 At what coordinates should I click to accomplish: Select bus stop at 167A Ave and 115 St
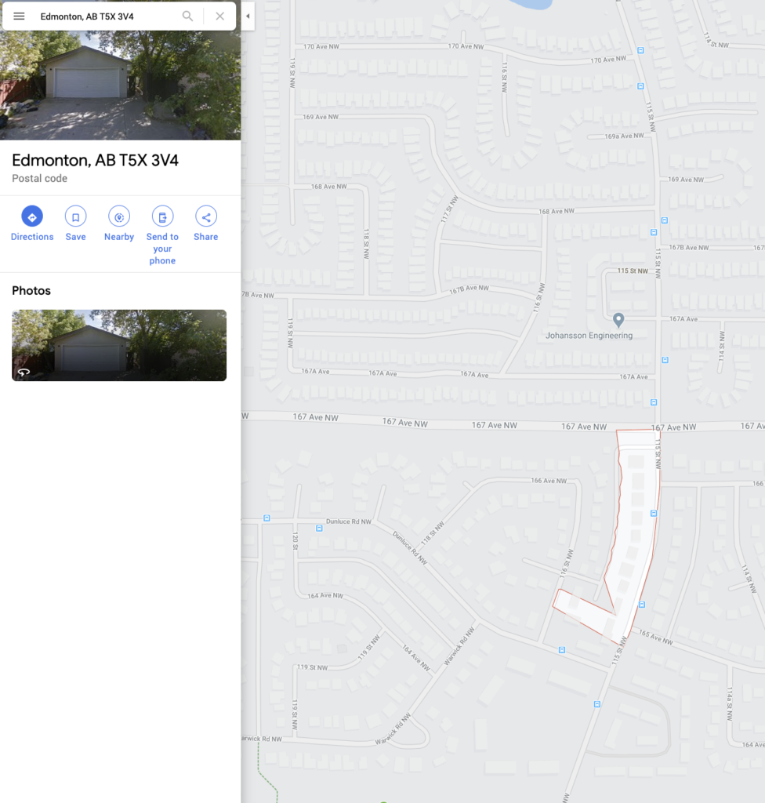coord(665,360)
